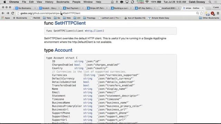Expand the Tabs bookmark folder
This screenshot has width=221, height=124.
[47, 18]
